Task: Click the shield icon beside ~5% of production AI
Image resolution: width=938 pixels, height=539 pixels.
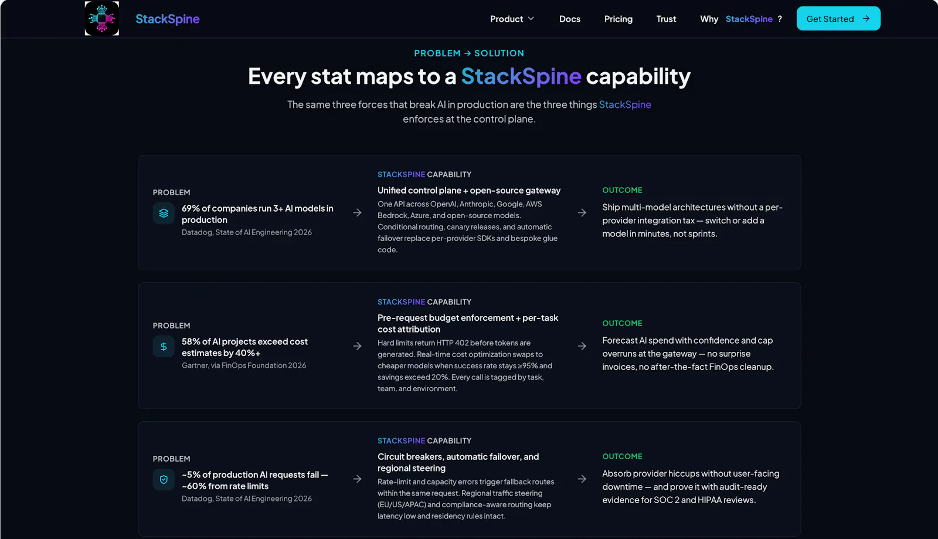Action: point(164,480)
